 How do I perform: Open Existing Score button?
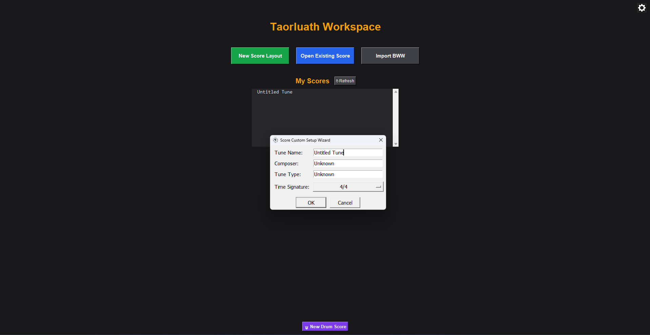pos(325,56)
